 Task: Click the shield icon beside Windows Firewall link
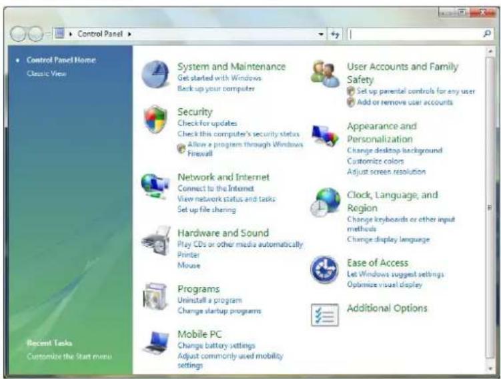coord(181,149)
